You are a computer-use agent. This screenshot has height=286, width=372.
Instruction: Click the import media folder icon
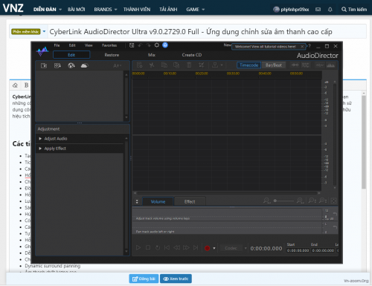44,65
